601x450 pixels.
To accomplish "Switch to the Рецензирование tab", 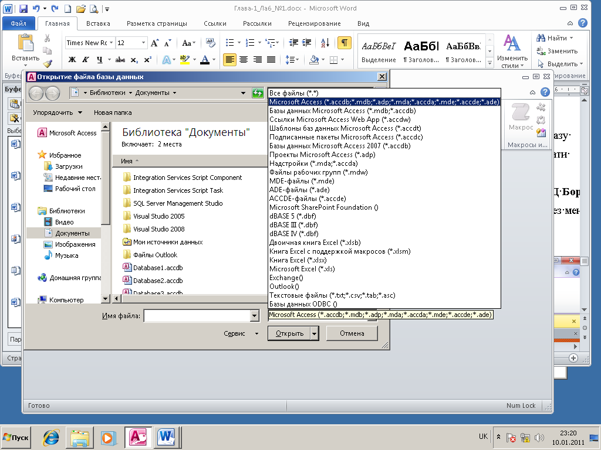I will tap(315, 23).
